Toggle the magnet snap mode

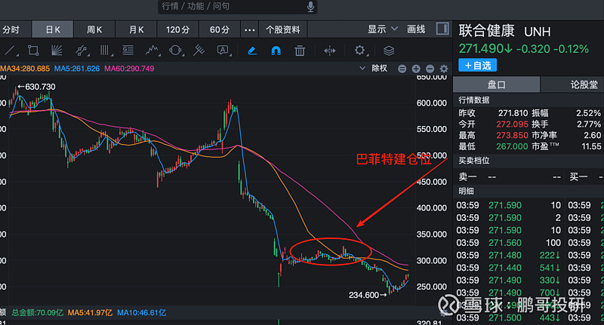(276, 51)
